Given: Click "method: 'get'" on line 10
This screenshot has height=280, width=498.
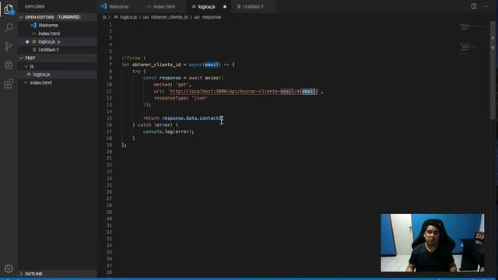Looking at the screenshot, I should point(173,85).
